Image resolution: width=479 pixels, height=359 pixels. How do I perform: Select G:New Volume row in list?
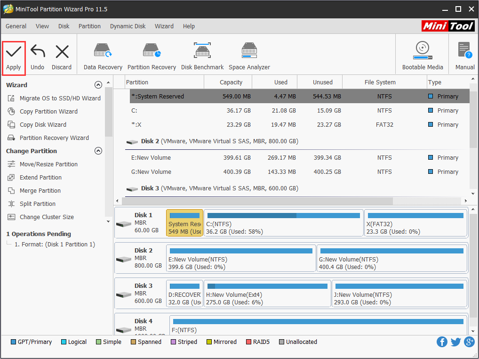pos(299,171)
